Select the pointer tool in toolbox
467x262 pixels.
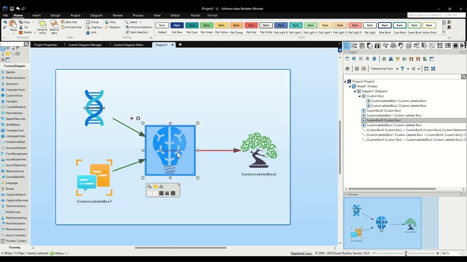(3, 48)
